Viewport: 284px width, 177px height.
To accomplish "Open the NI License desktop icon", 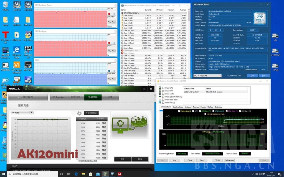I will [17, 81].
